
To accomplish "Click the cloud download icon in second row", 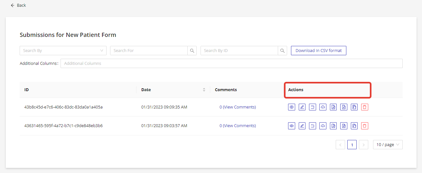I will coord(323,126).
